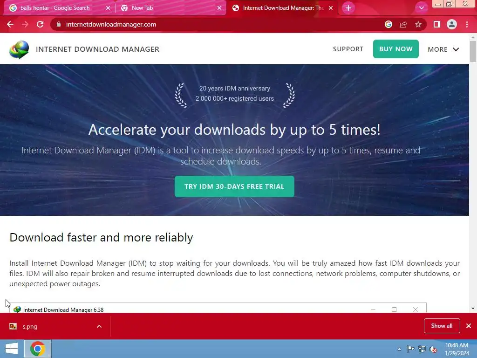
Task: Click the INTERNET DOWNLOAD MANAGER title link
Action: point(97,49)
